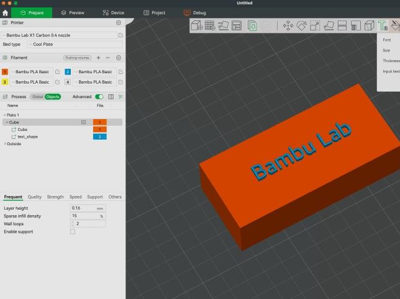Switch Process to Objects mode

(x=53, y=97)
